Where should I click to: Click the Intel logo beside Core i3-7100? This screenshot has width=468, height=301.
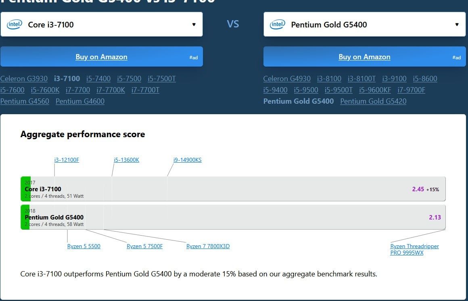[15, 24]
